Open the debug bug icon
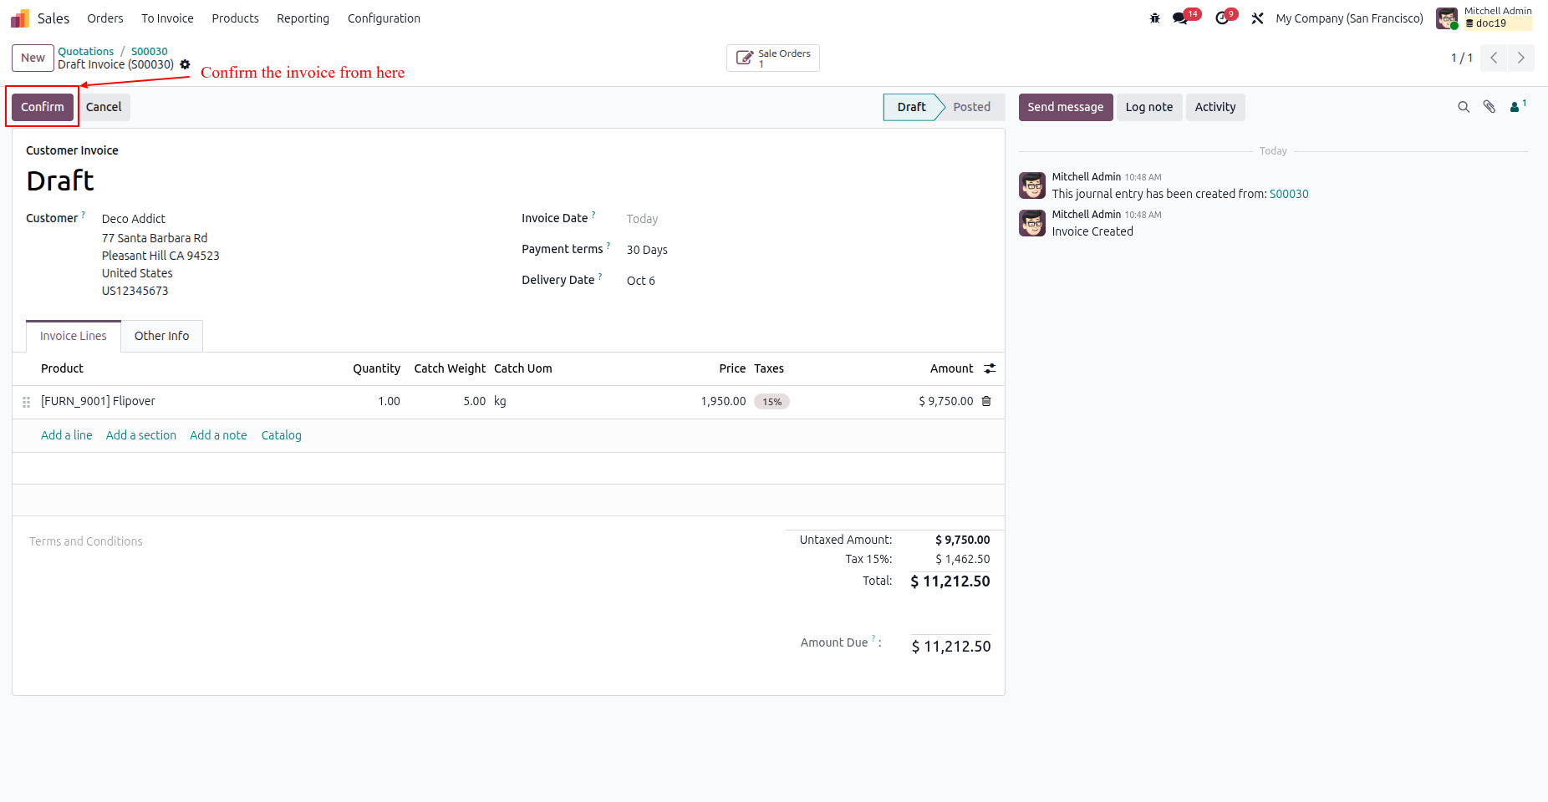The width and height of the screenshot is (1548, 802). tap(1155, 18)
